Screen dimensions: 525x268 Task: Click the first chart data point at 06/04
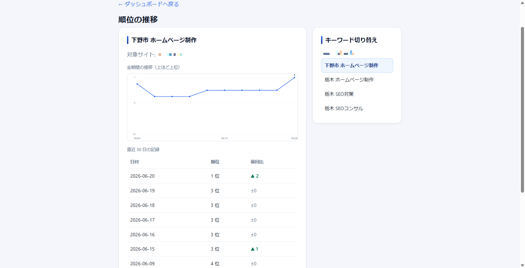point(137,84)
